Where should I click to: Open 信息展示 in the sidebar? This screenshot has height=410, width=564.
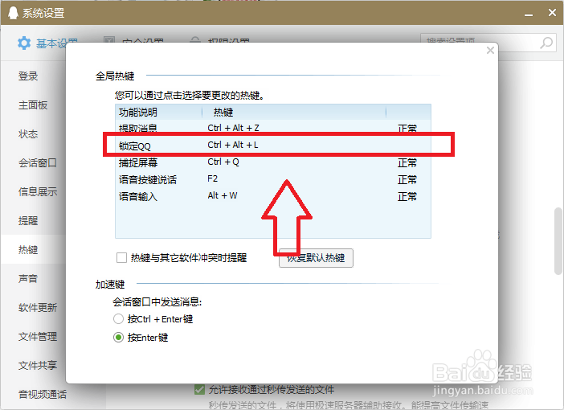(38, 192)
